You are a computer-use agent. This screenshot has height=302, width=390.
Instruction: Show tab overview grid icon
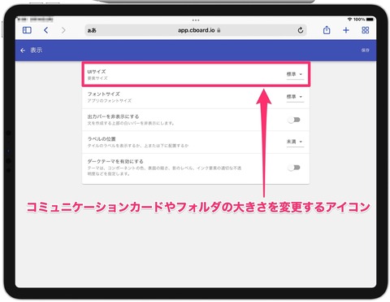click(x=366, y=30)
